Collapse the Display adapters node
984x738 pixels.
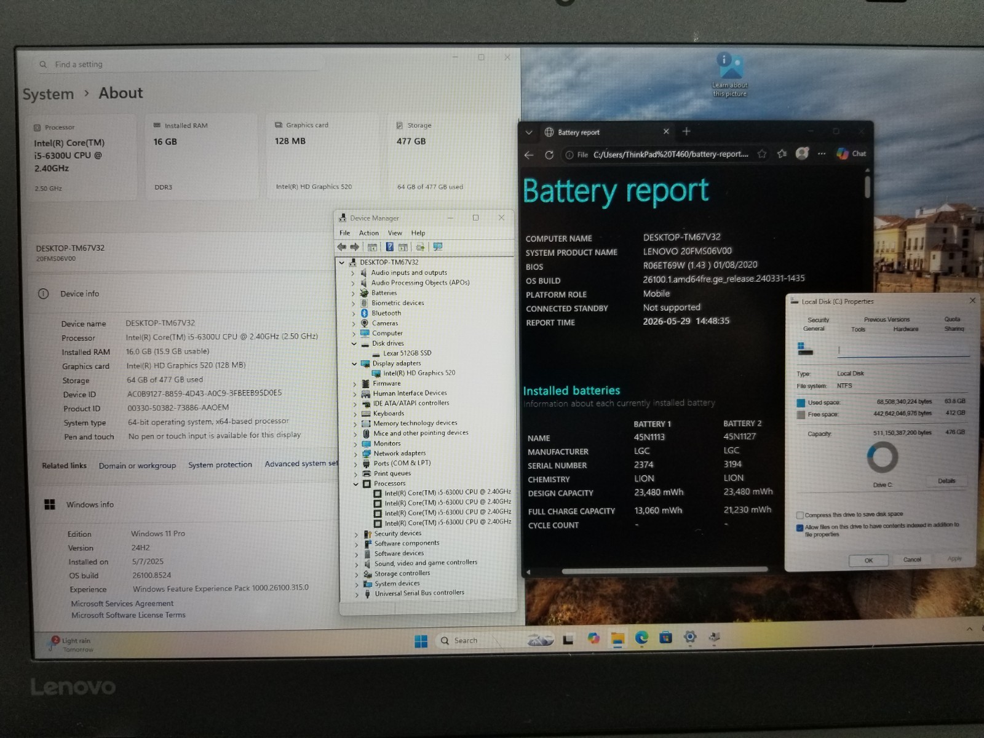354,363
